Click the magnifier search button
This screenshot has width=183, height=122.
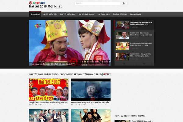click(x=124, y=3)
